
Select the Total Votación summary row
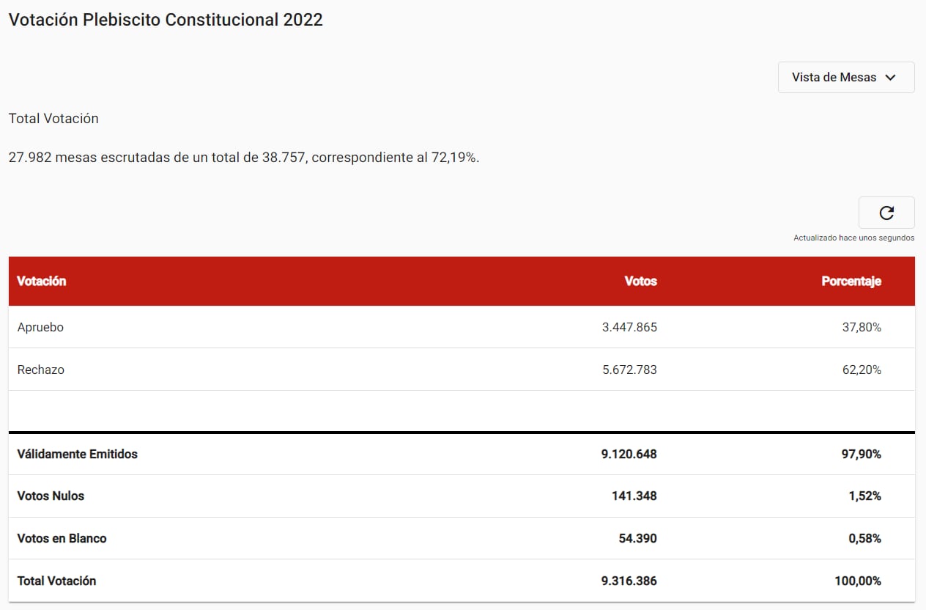pyautogui.click(x=462, y=580)
